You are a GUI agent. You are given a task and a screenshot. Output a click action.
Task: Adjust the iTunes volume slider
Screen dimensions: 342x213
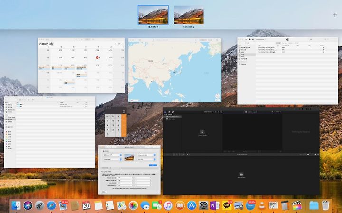click(x=260, y=39)
